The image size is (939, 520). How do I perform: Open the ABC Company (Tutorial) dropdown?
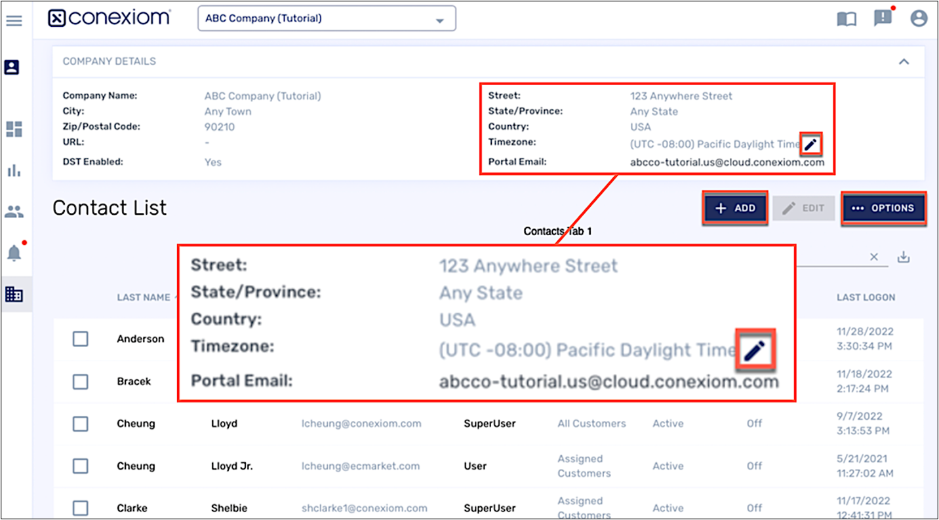(x=327, y=19)
